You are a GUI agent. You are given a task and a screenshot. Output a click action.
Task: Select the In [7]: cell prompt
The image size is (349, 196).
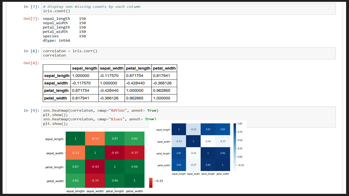pyautogui.click(x=31, y=7)
